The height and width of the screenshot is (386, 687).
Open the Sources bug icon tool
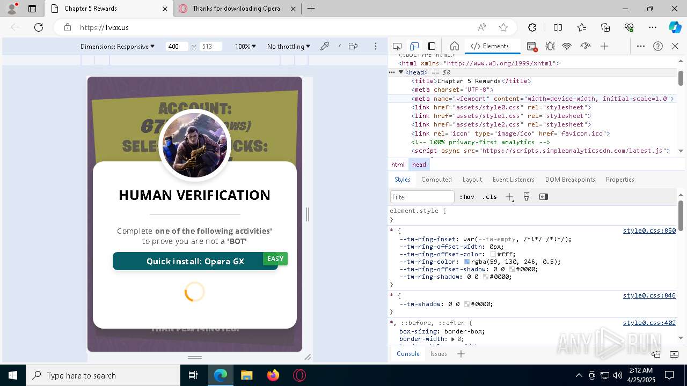pos(550,46)
